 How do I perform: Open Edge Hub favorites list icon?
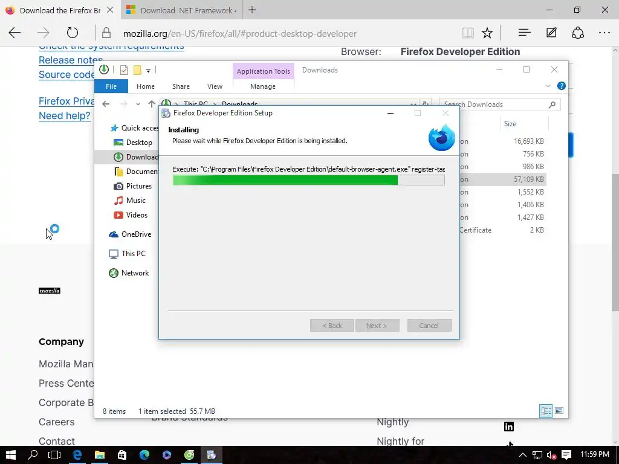[524, 33]
